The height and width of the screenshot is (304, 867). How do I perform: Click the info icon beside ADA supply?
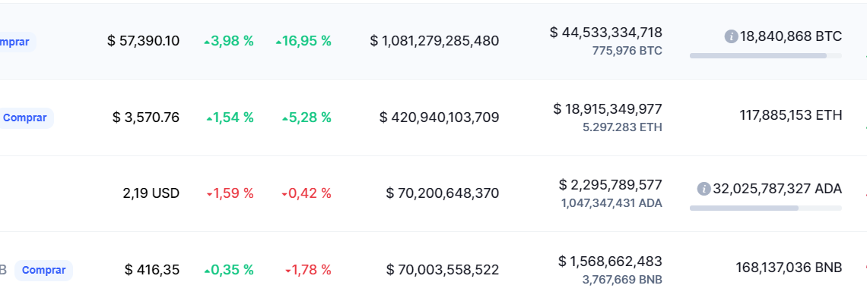coord(704,189)
